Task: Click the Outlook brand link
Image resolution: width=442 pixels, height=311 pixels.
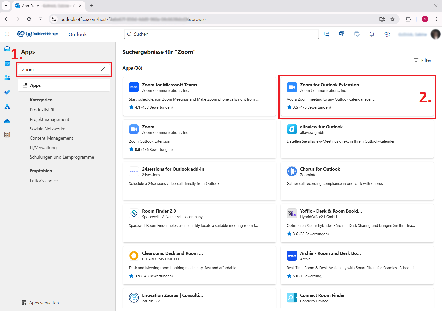Action: pyautogui.click(x=78, y=34)
